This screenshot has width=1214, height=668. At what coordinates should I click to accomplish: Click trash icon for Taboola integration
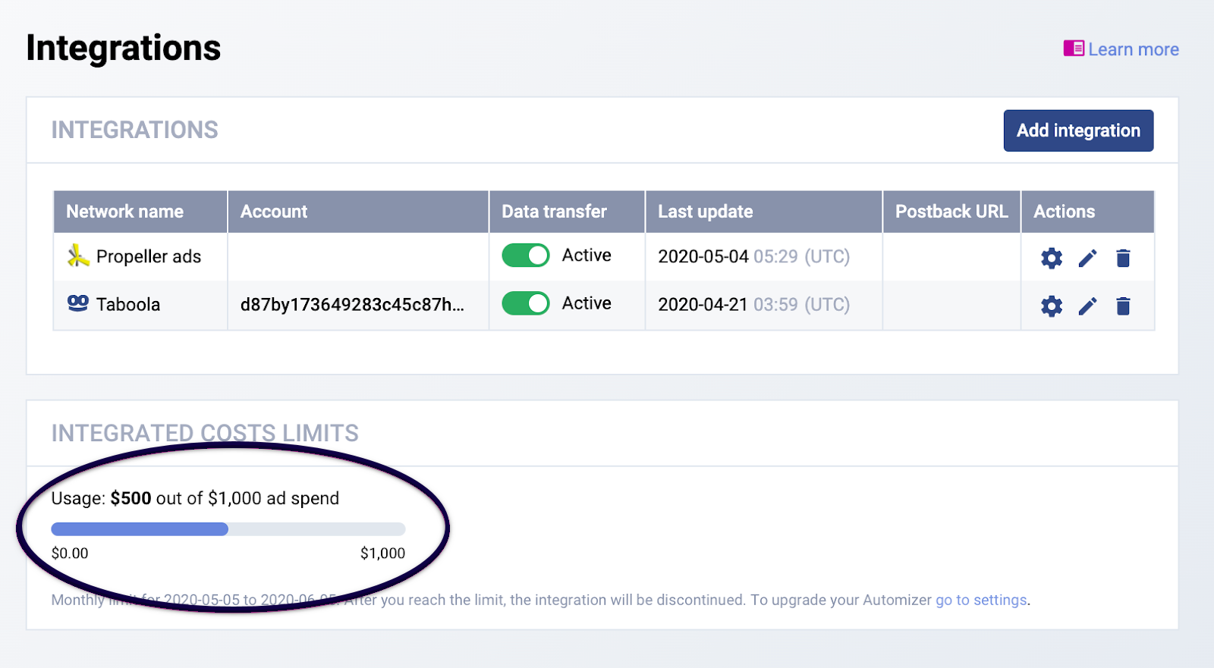1123,306
